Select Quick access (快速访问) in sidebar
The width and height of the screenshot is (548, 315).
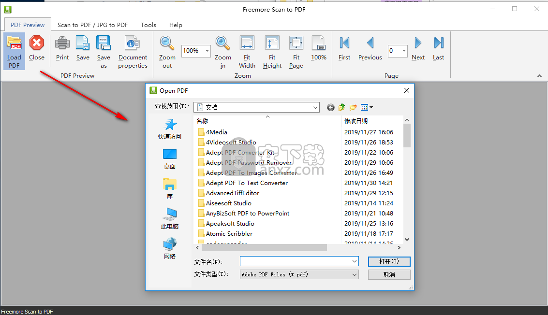[170, 129]
